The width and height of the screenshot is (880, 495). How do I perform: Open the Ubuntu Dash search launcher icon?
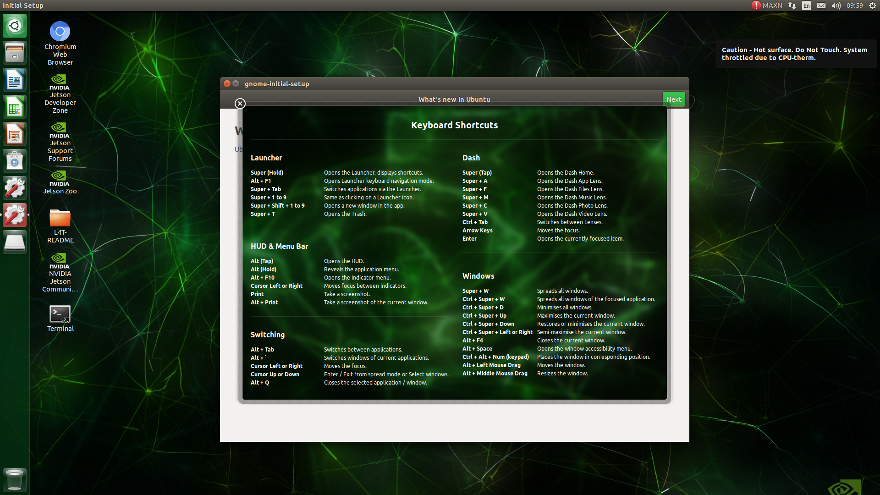click(15, 26)
